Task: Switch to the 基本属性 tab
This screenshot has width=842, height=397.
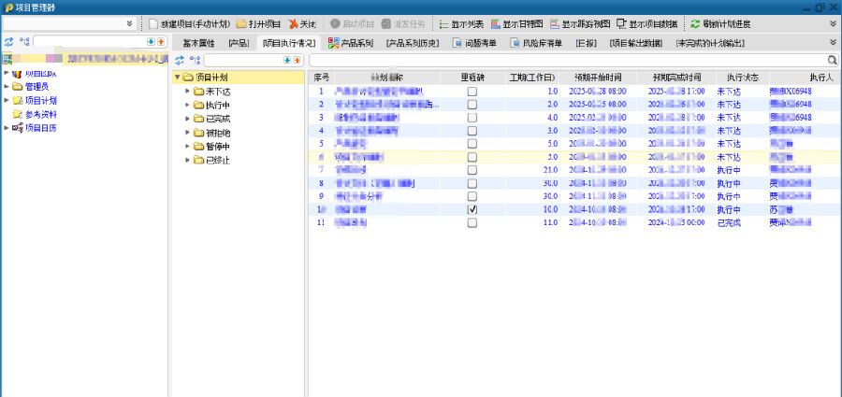Action: [197, 43]
